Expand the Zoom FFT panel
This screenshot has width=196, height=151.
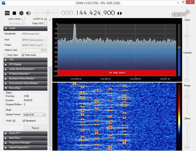point(25,133)
